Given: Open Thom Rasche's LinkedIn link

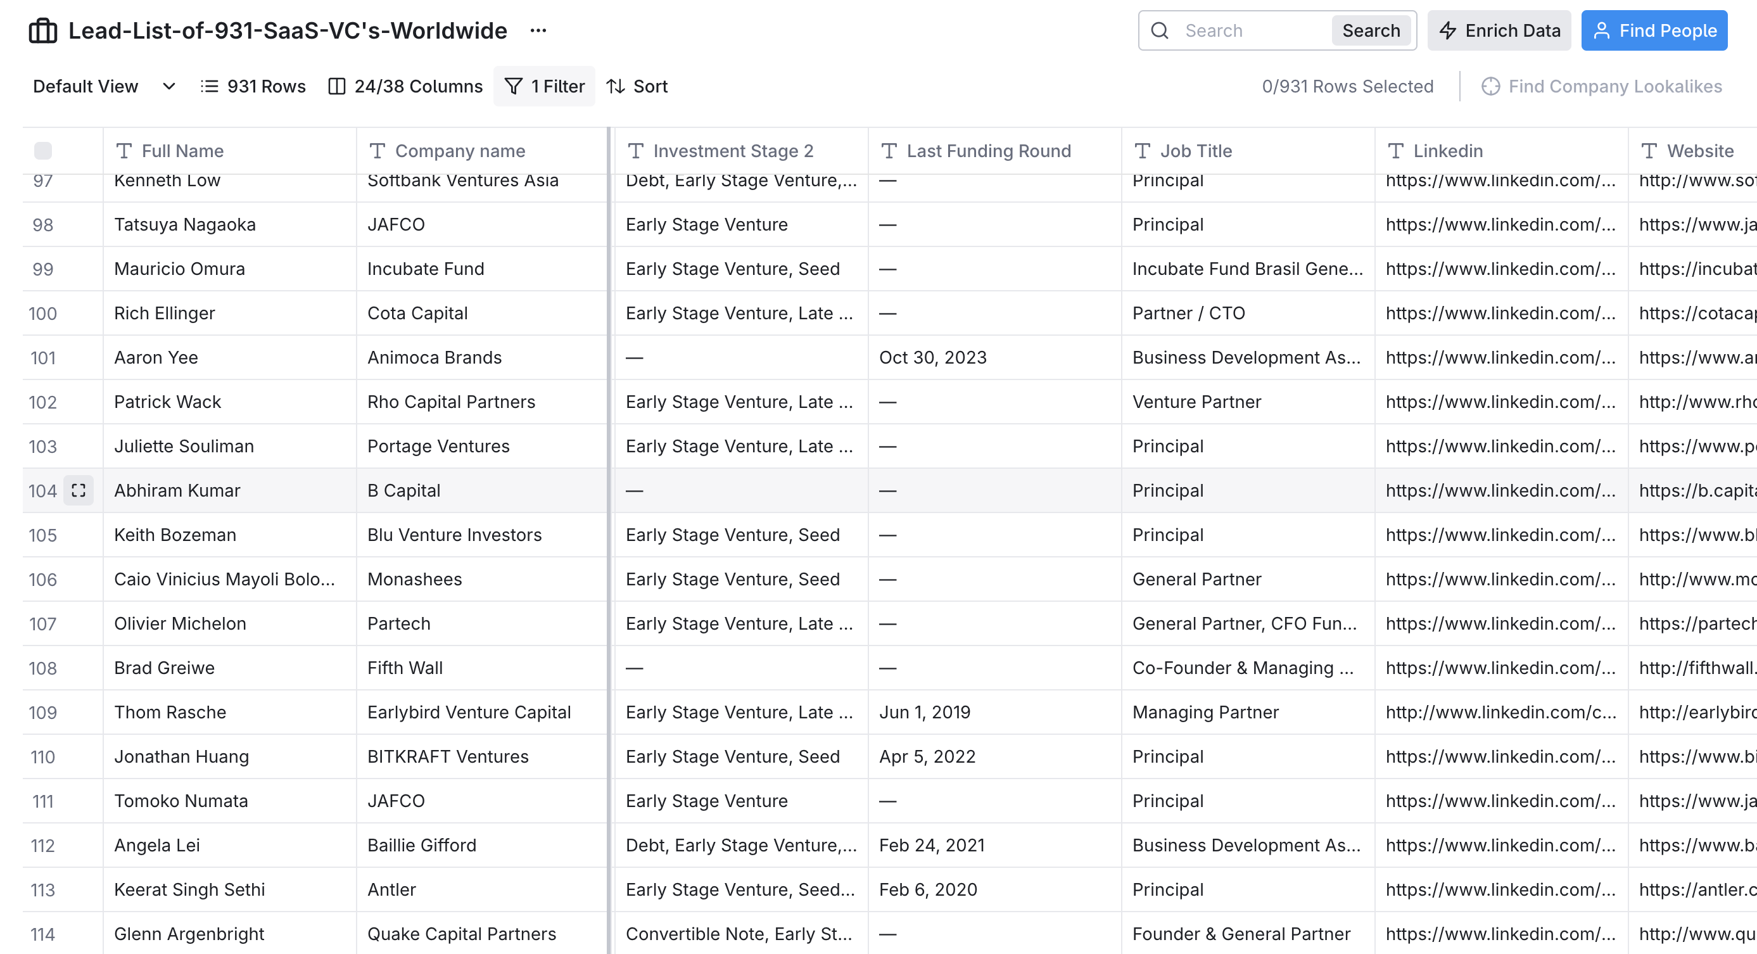Looking at the screenshot, I should point(1500,712).
